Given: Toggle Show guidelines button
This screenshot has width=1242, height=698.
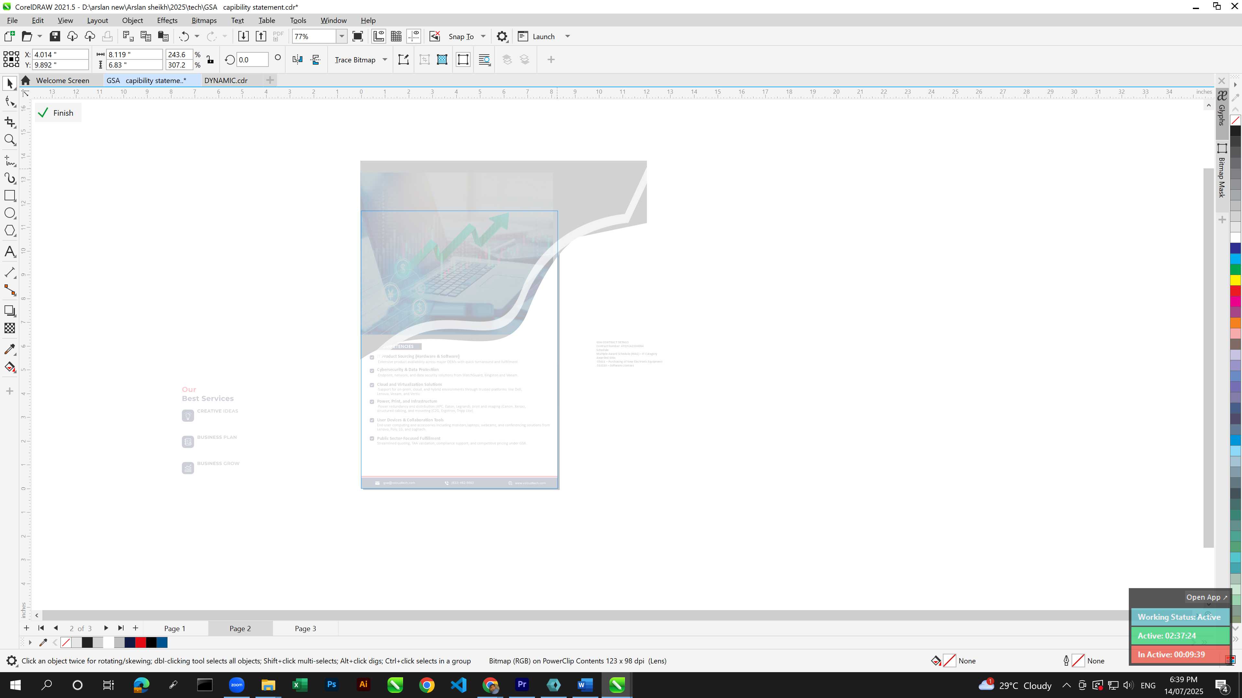Looking at the screenshot, I should (414, 36).
